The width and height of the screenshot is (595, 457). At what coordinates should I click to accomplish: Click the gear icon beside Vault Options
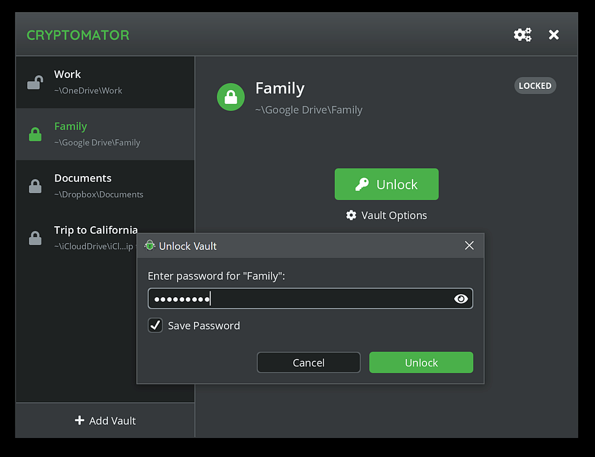tap(351, 215)
